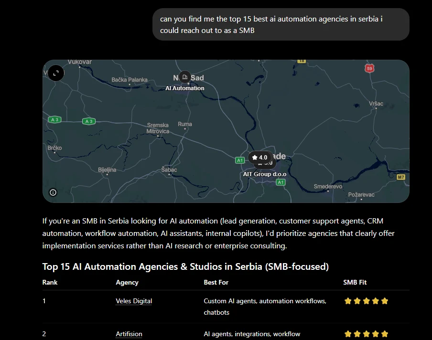
Task: Click the Vukovar label on the map
Action: click(x=80, y=62)
